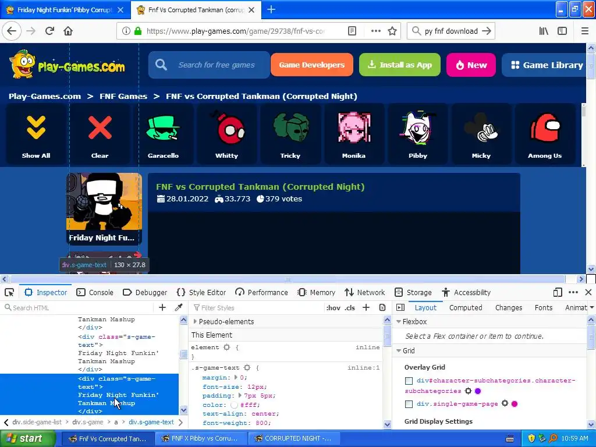Pick an element from the page

click(x=9, y=292)
